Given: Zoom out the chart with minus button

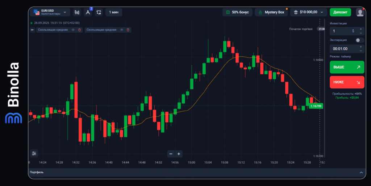Looking at the screenshot, I should (x=171, y=153).
